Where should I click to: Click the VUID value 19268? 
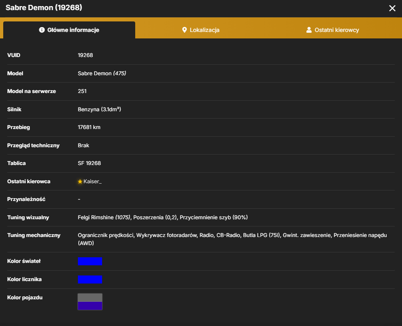[x=86, y=55]
